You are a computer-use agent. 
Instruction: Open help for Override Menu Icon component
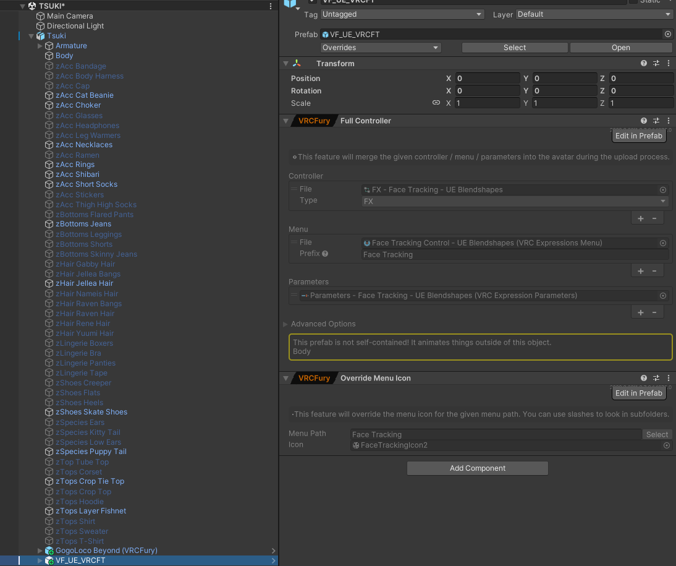point(644,378)
